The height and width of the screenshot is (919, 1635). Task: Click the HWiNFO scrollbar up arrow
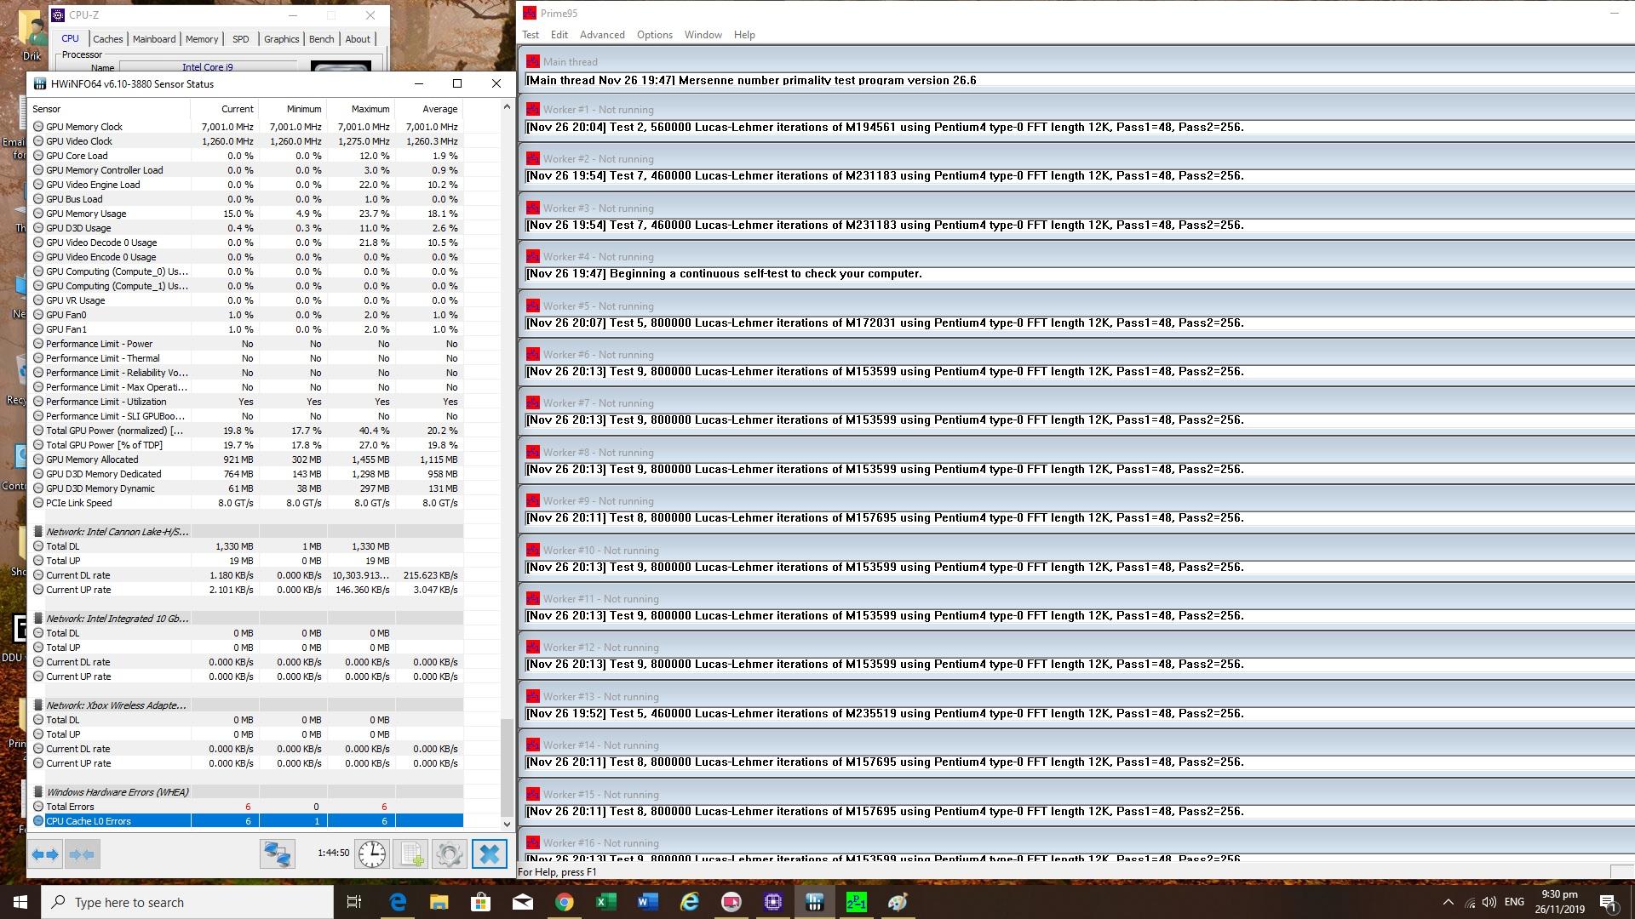pyautogui.click(x=507, y=107)
